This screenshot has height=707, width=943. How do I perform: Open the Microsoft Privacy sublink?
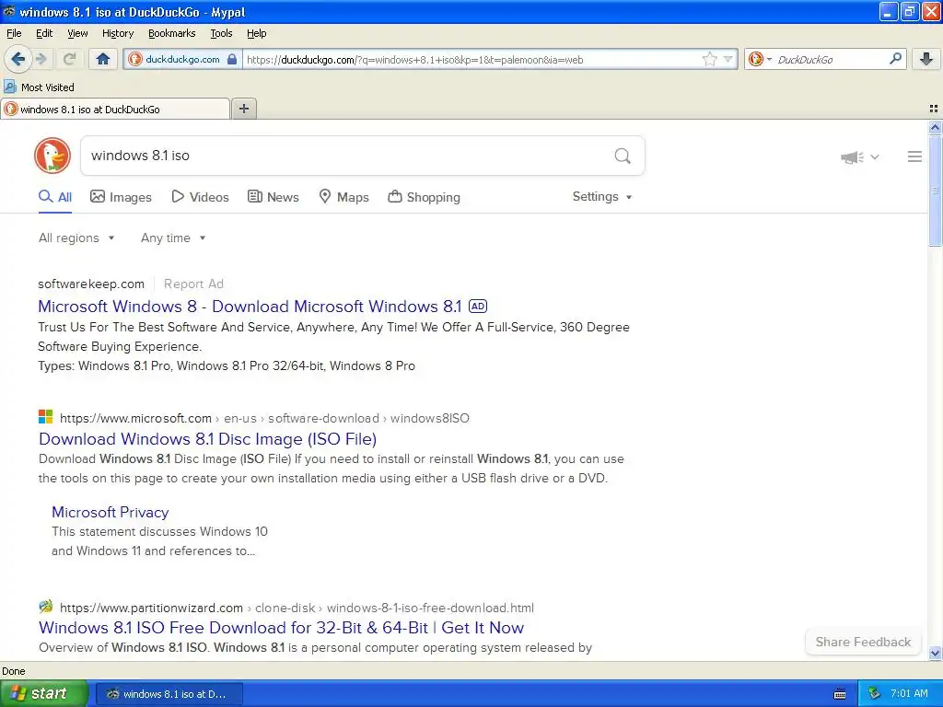click(x=111, y=512)
